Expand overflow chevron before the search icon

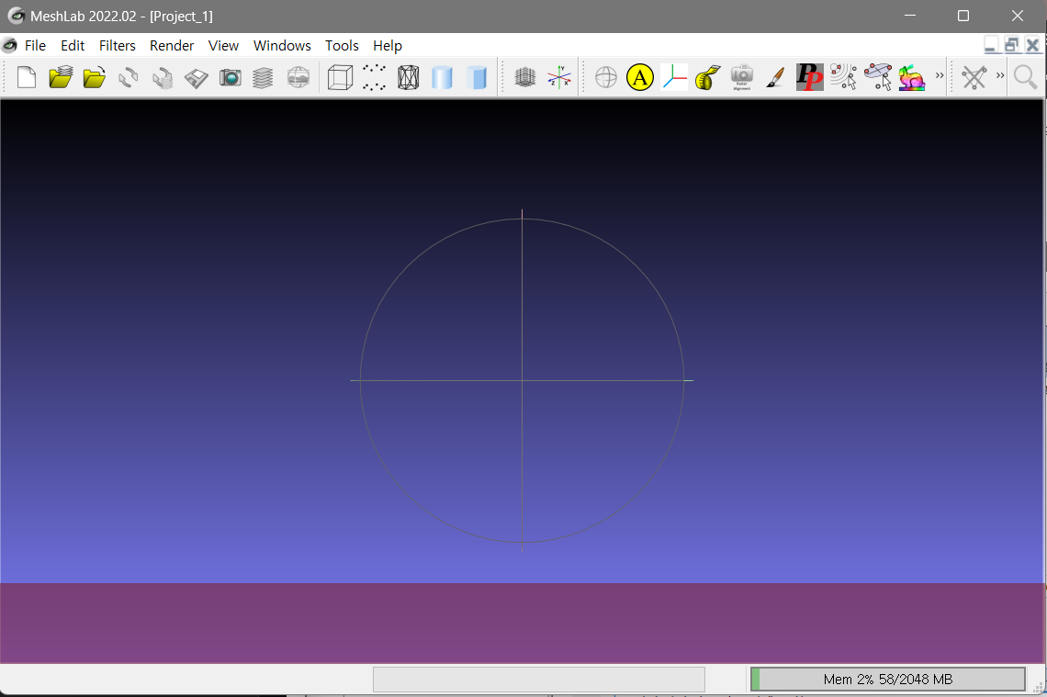(x=1000, y=75)
